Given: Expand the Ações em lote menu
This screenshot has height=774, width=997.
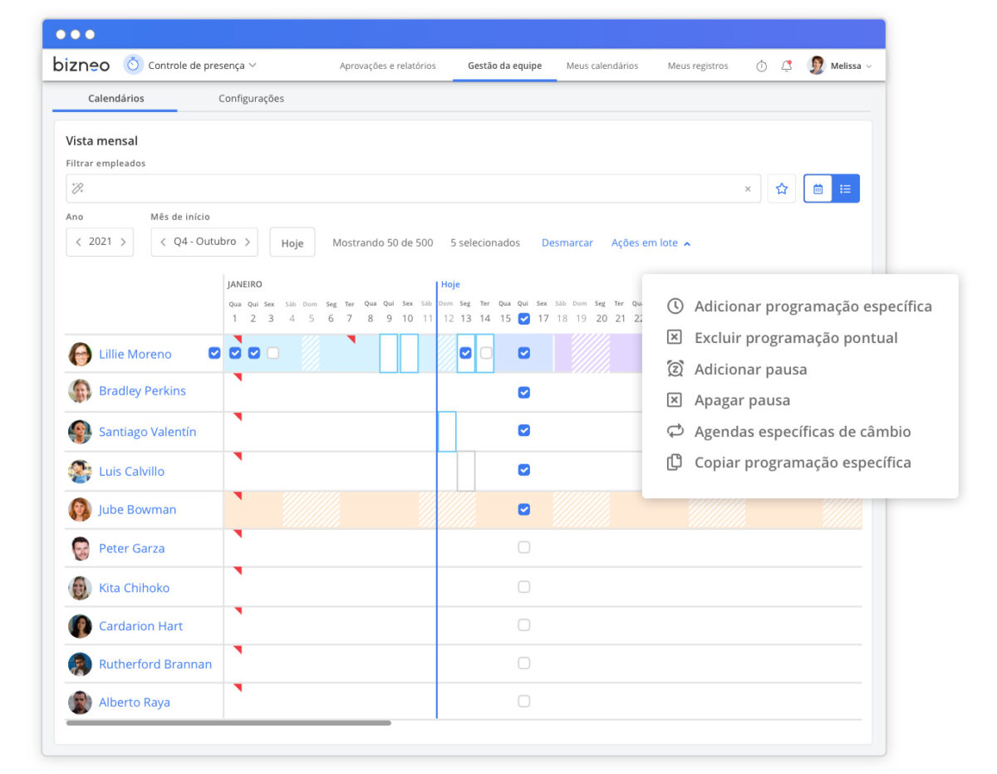Looking at the screenshot, I should (651, 243).
